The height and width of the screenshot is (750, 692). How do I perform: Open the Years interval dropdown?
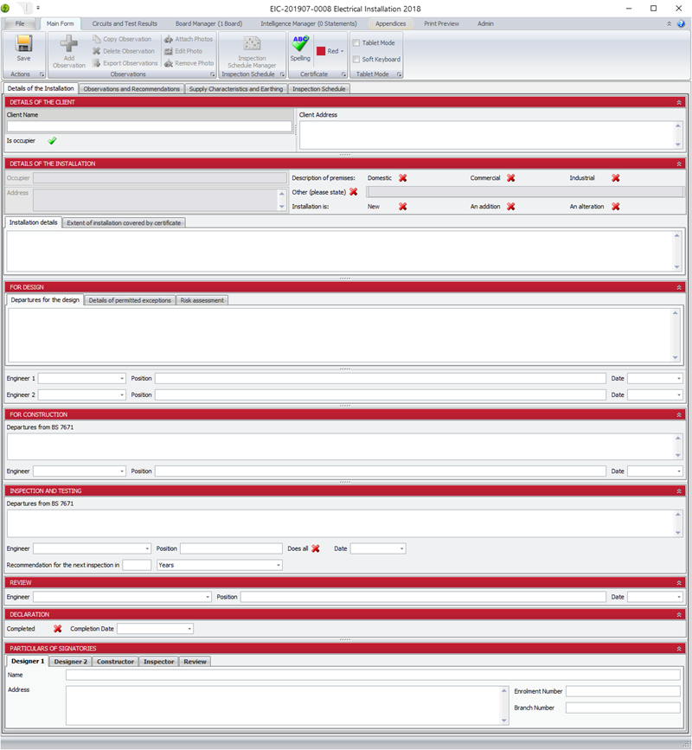278,565
